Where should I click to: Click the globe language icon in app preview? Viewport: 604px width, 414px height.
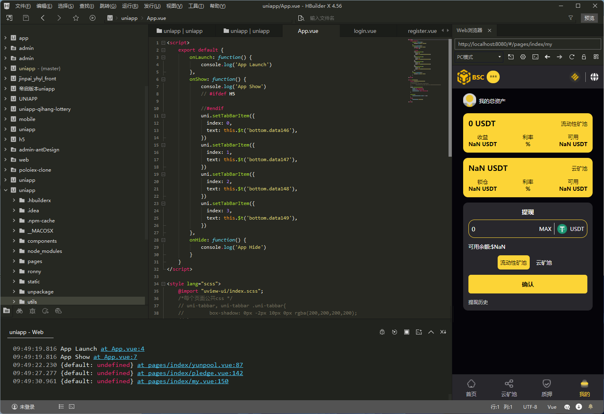click(594, 77)
